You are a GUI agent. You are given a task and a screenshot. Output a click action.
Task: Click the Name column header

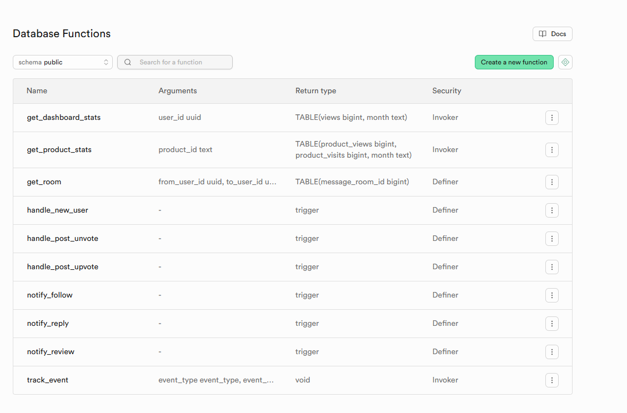37,90
